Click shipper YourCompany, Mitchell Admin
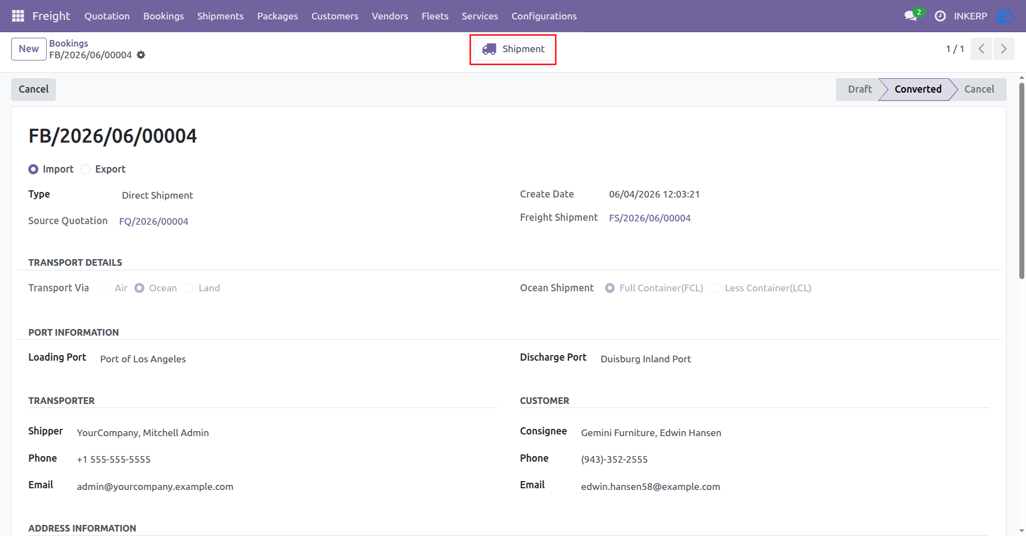The width and height of the screenshot is (1026, 536). coord(143,433)
